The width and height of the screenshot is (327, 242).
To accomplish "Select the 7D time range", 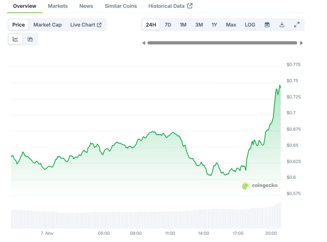I will coord(168,25).
